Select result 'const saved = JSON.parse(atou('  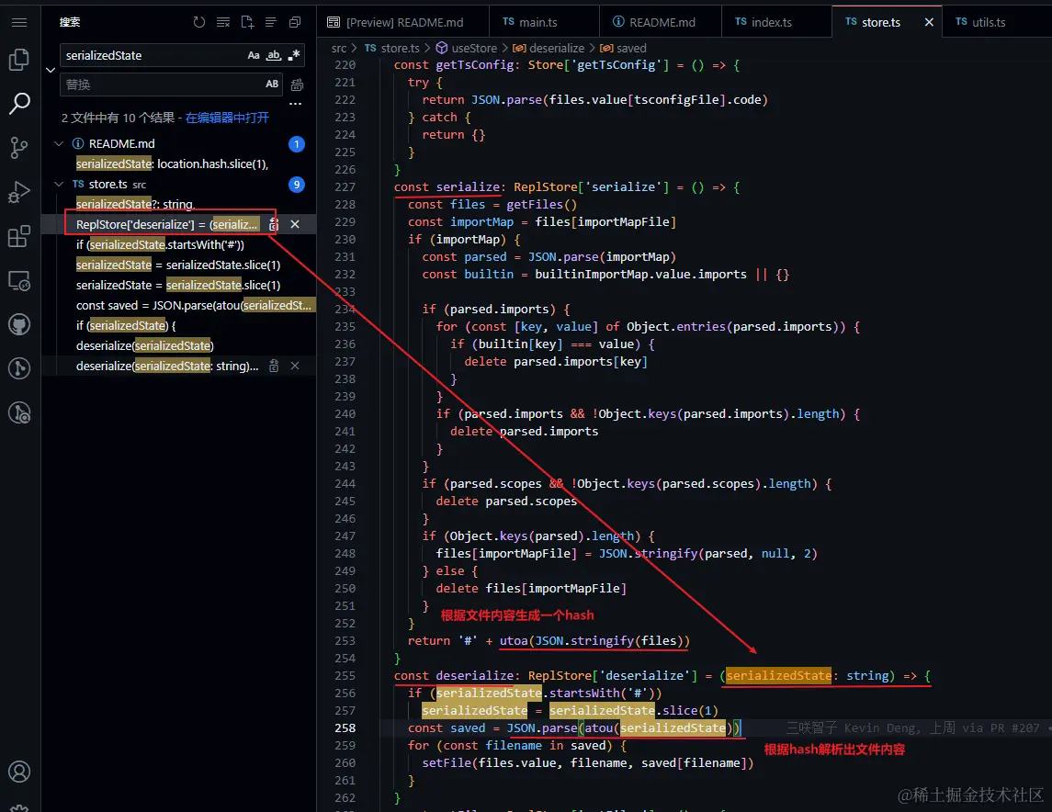pos(194,305)
